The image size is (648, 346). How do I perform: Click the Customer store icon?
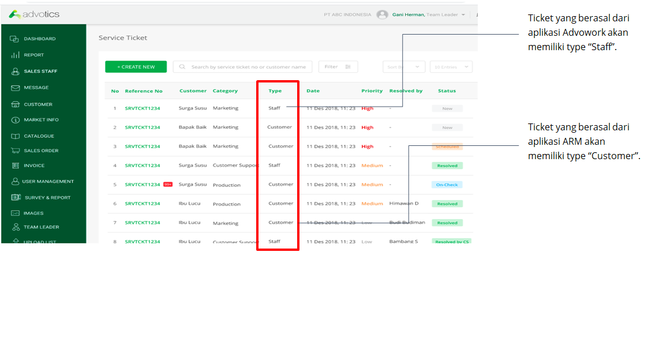pyautogui.click(x=15, y=104)
